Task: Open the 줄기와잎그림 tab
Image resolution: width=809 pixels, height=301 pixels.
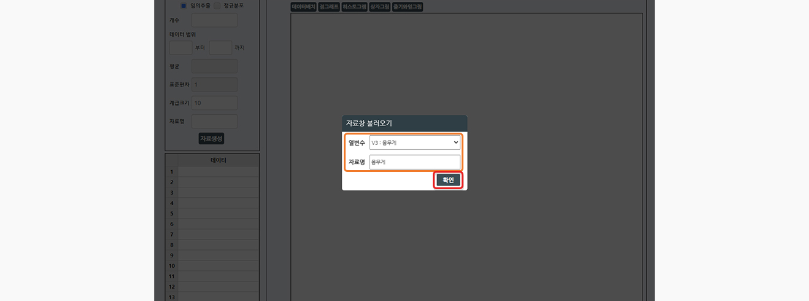Action: pyautogui.click(x=408, y=7)
